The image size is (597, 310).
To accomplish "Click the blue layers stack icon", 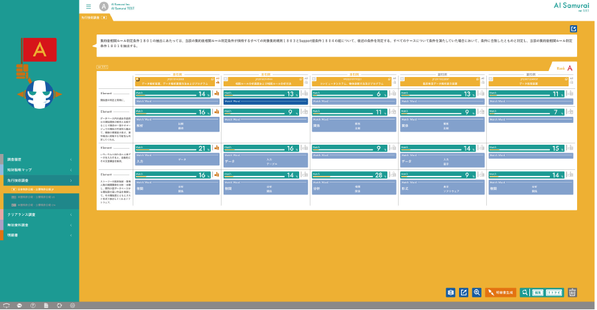I will 450,291.
